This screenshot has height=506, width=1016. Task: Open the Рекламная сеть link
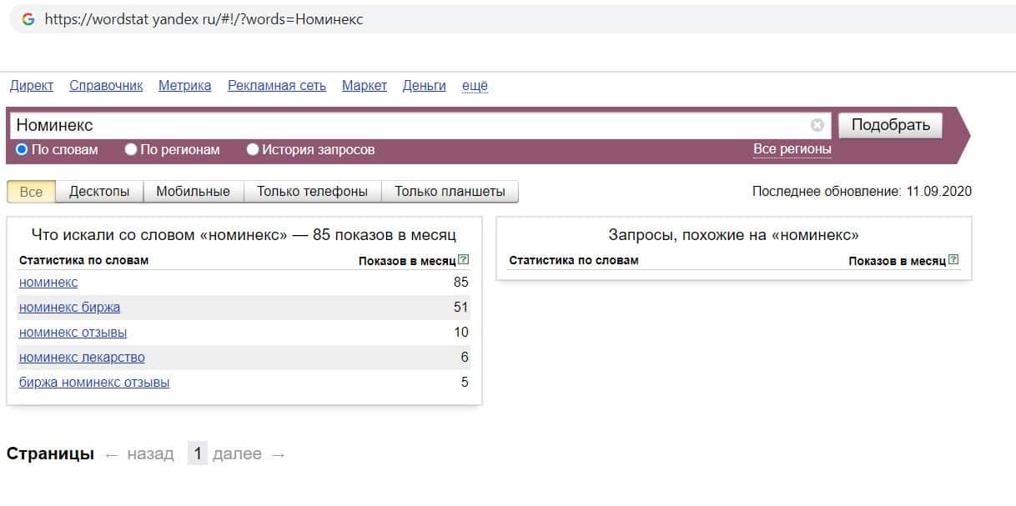click(x=277, y=86)
